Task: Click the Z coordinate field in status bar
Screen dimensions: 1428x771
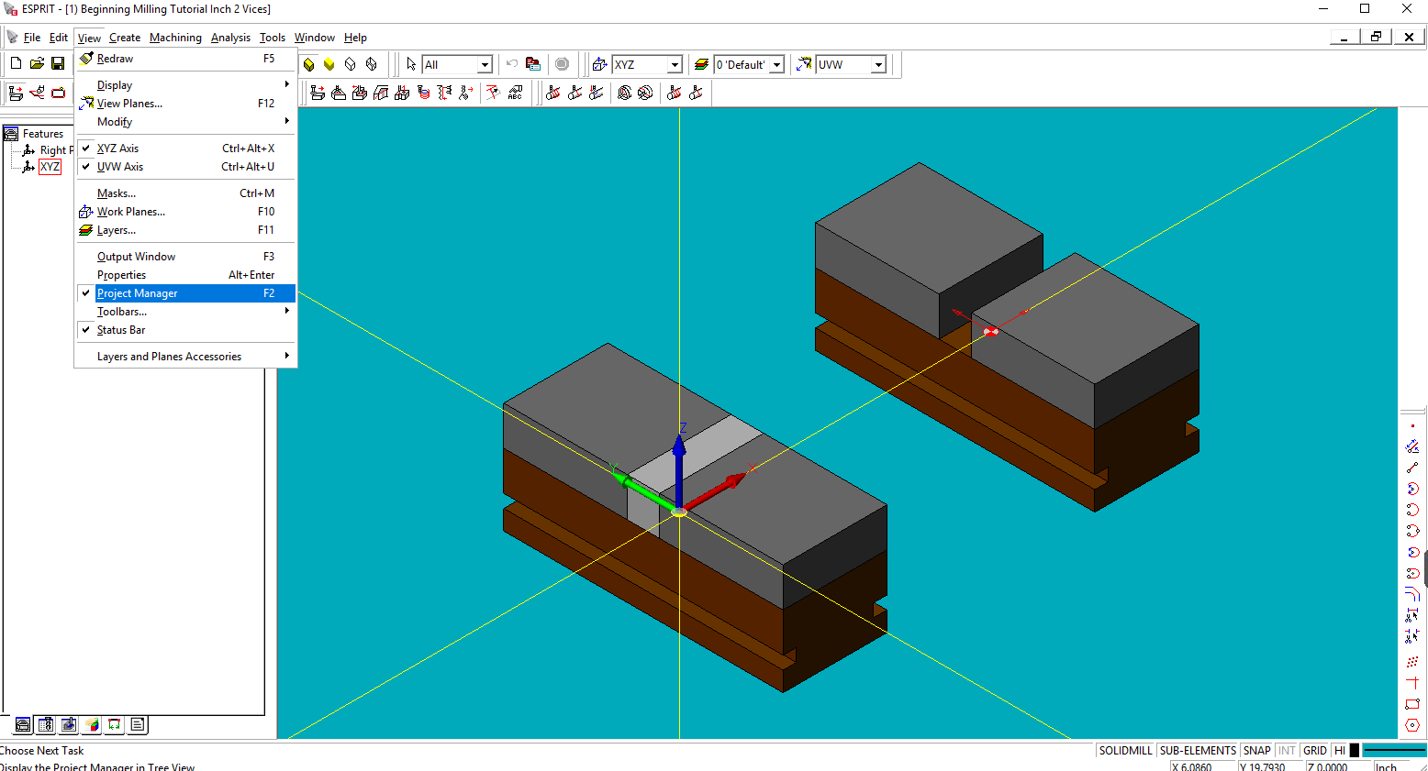Action: (1337, 766)
